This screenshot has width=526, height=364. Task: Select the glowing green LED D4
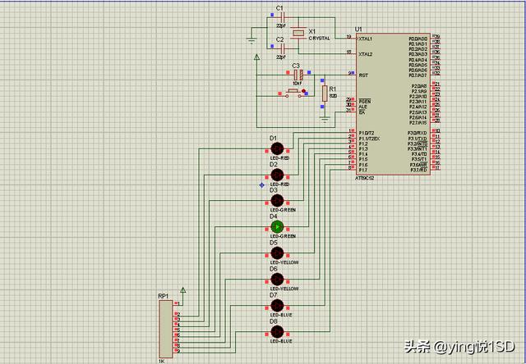pos(278,227)
